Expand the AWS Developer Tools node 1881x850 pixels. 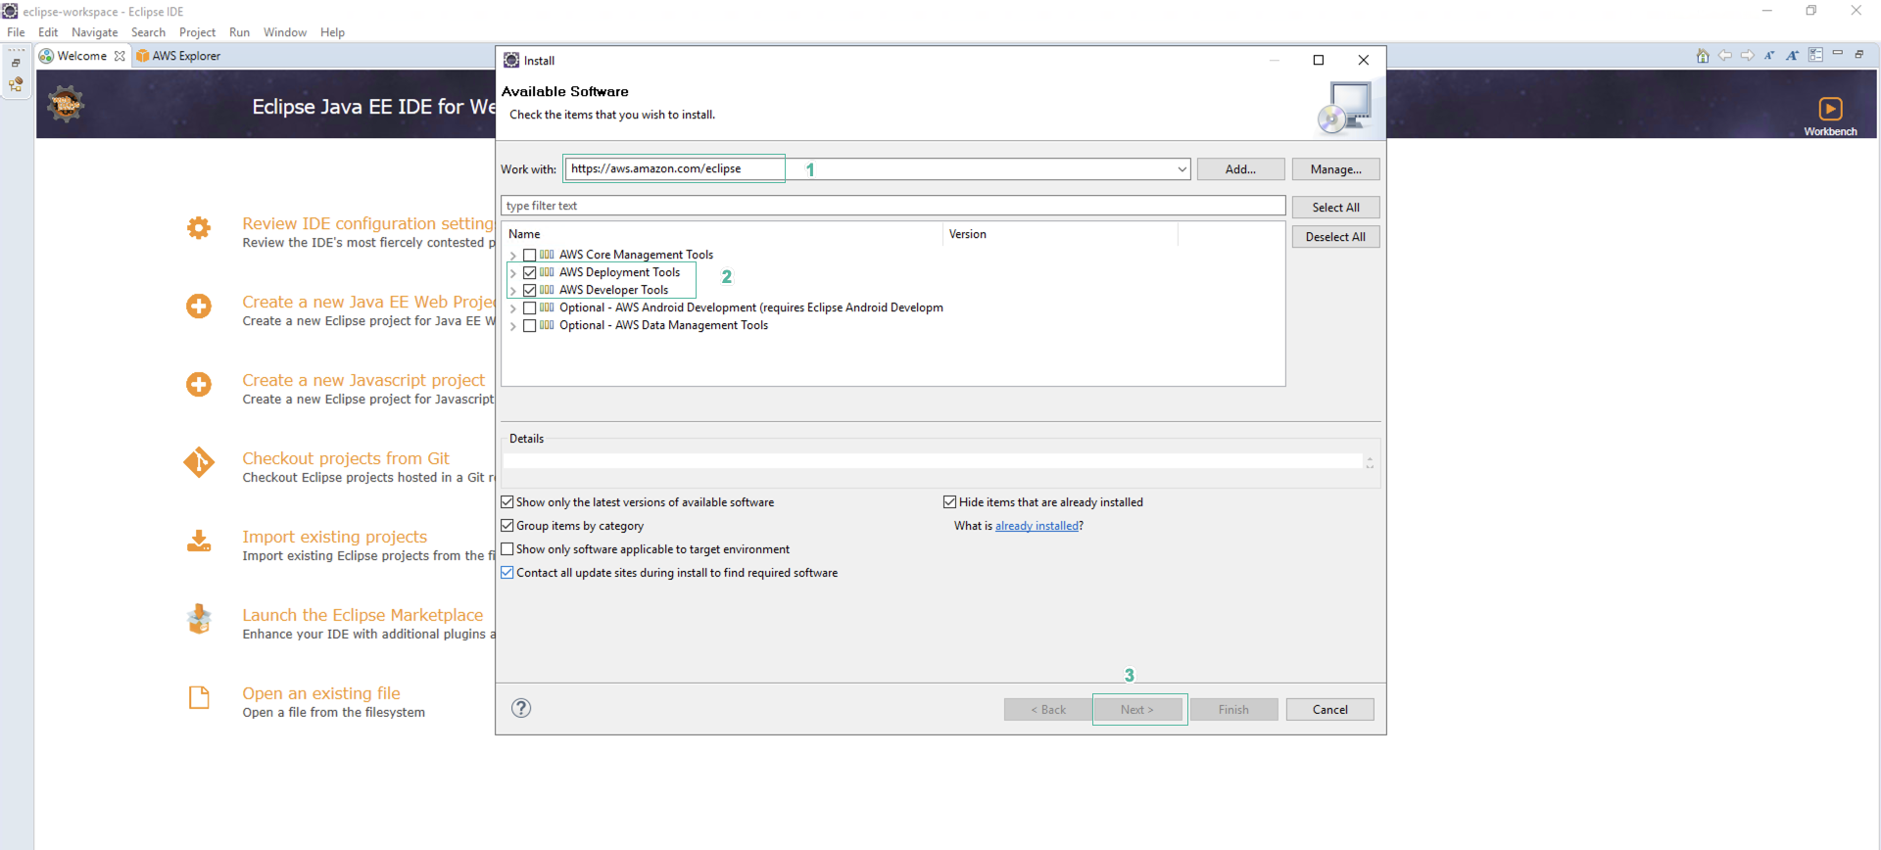512,291
